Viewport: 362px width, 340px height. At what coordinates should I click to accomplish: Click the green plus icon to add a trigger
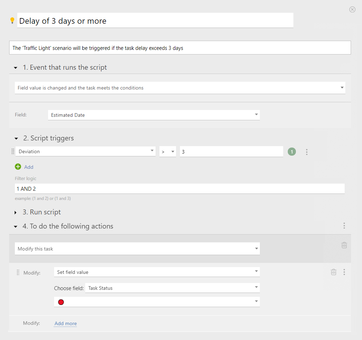coord(18,167)
